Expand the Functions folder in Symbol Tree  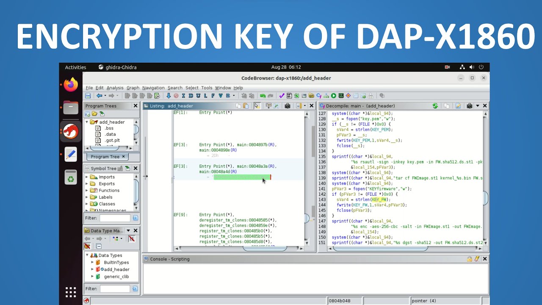coord(87,191)
